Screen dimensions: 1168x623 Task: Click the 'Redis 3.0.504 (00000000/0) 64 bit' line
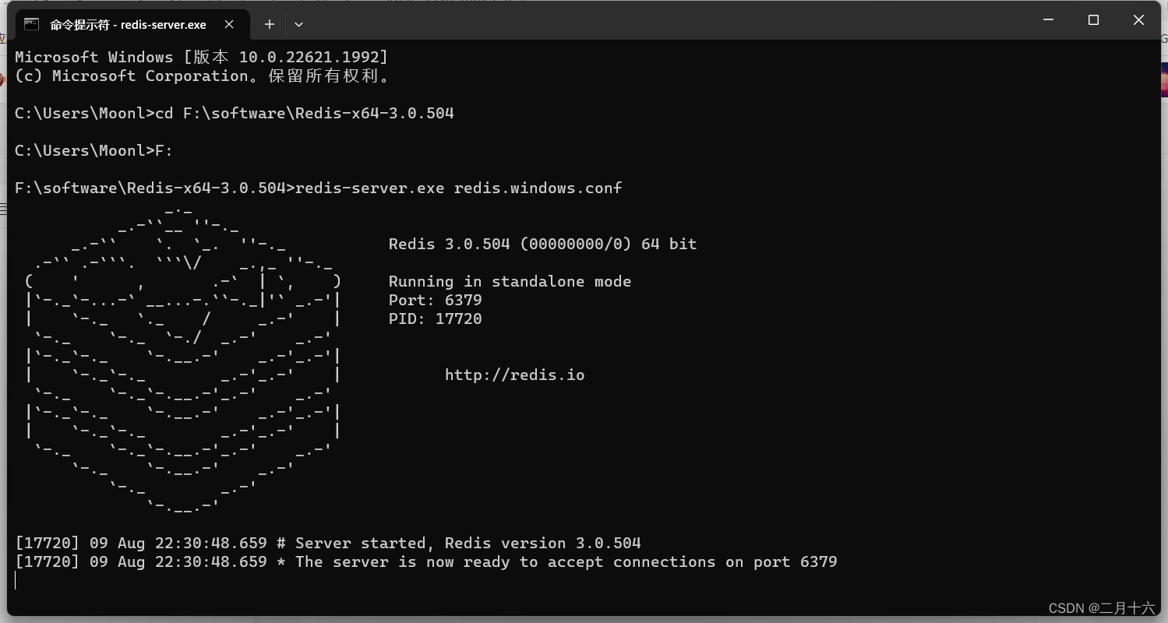click(x=542, y=245)
